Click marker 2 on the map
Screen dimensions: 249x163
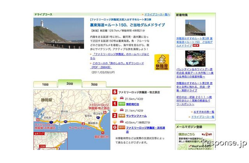click(83, 124)
